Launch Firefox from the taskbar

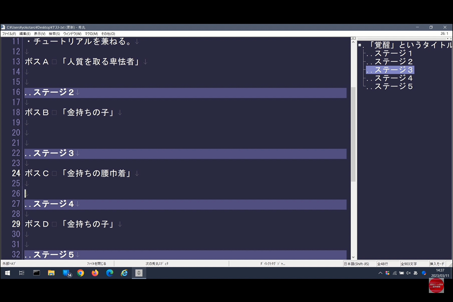[95, 273]
